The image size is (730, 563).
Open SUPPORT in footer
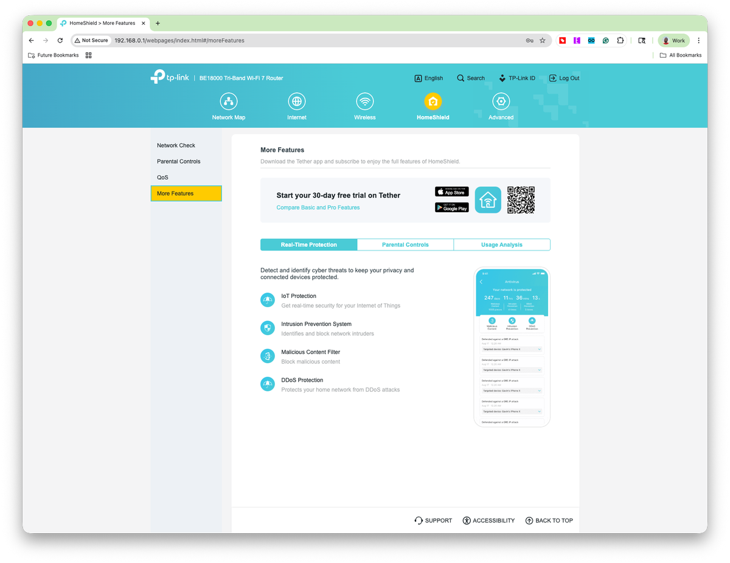pyautogui.click(x=433, y=520)
